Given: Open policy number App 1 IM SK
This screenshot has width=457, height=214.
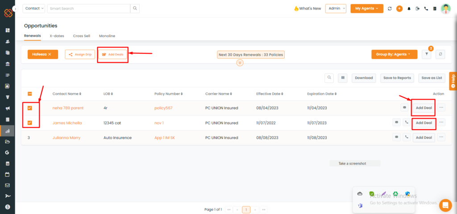Looking at the screenshot, I should [165, 138].
